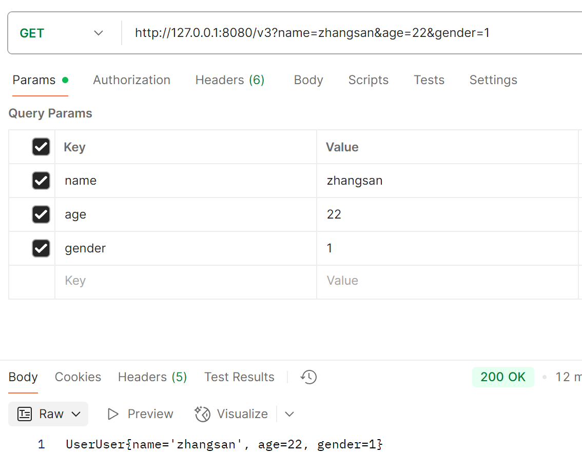View the Test Results tab
The height and width of the screenshot is (473, 582).
click(x=239, y=377)
